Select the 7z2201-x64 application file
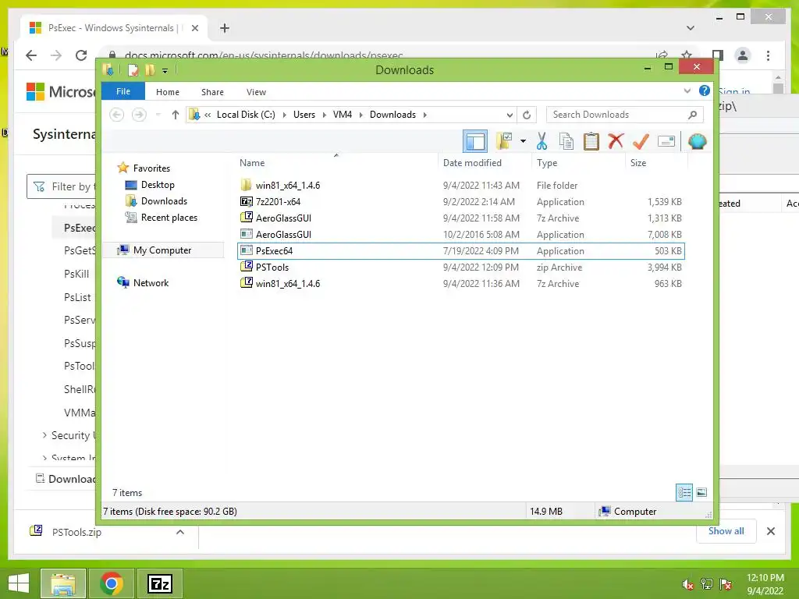The width and height of the screenshot is (799, 599). 460,202
